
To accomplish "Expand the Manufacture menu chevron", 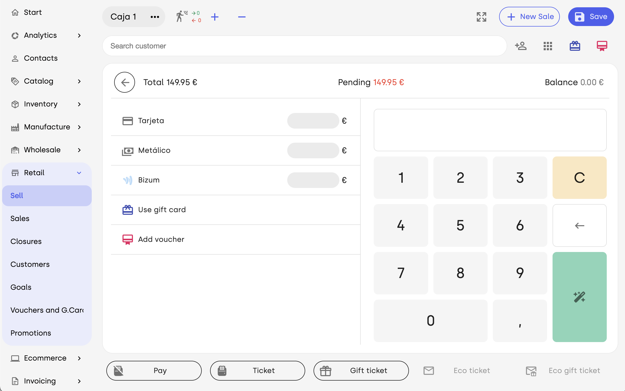I will tap(79, 127).
